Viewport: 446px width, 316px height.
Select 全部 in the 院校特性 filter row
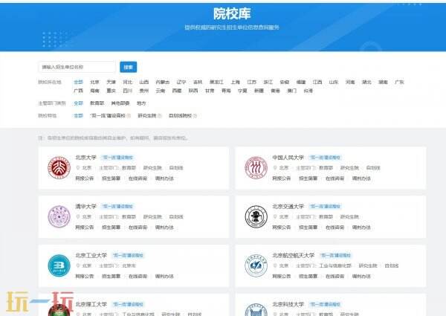[78, 116]
